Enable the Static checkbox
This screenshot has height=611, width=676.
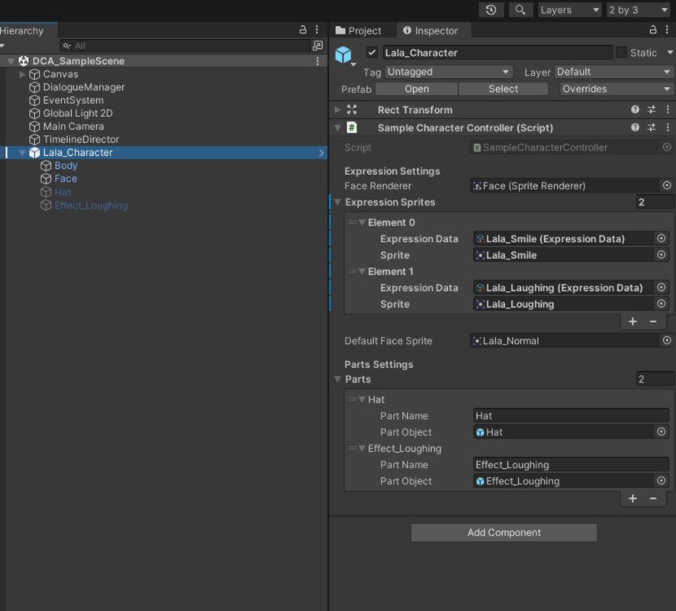tap(621, 52)
